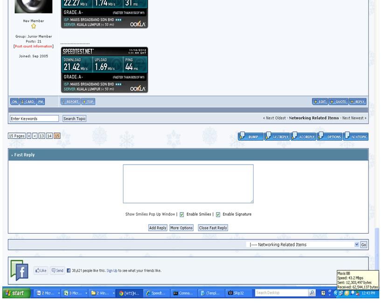
Task: Open the topic OPTIONS menu
Action: pos(330,137)
